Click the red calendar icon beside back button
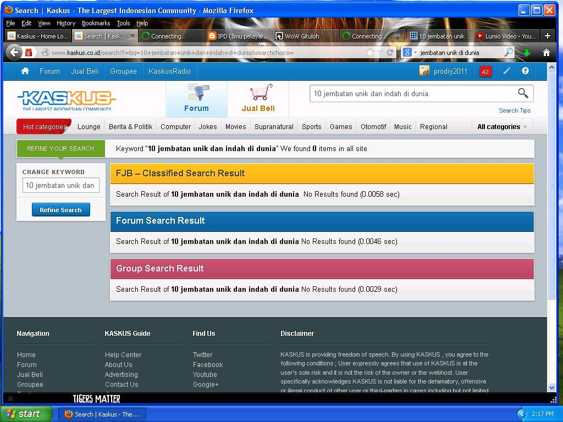 (x=29, y=52)
